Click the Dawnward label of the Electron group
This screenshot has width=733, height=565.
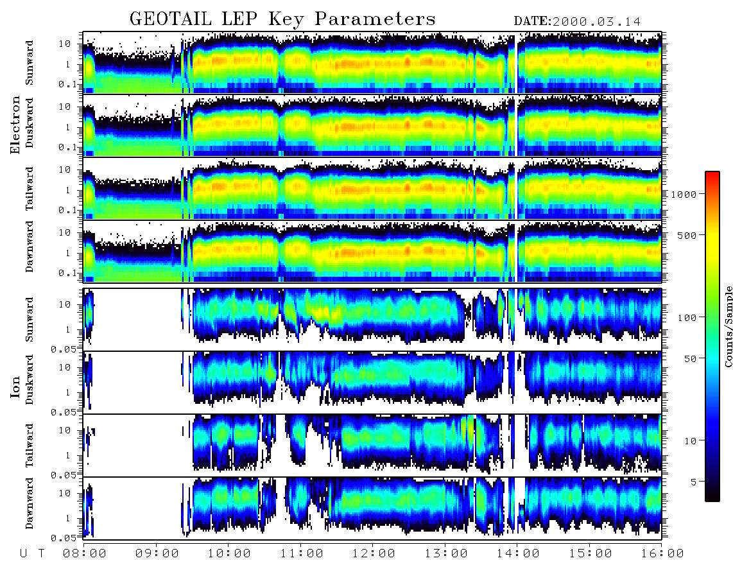pyautogui.click(x=30, y=247)
